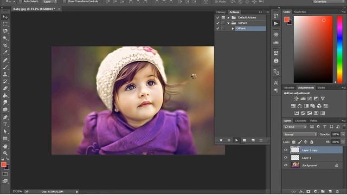Select the Zoom tool
Image resolution: width=347 pixels, height=195 pixels.
point(5,153)
